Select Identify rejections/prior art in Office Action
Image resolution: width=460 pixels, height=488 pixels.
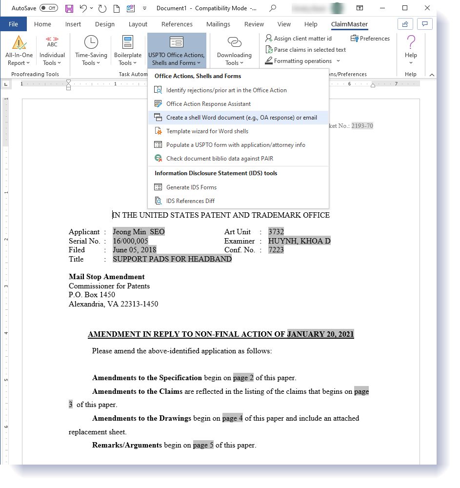tap(226, 90)
